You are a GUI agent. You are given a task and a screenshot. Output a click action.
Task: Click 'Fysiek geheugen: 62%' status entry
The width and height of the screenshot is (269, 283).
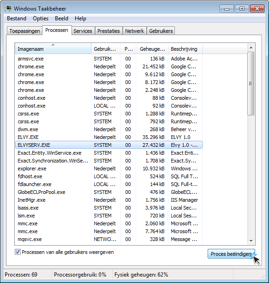point(141,275)
